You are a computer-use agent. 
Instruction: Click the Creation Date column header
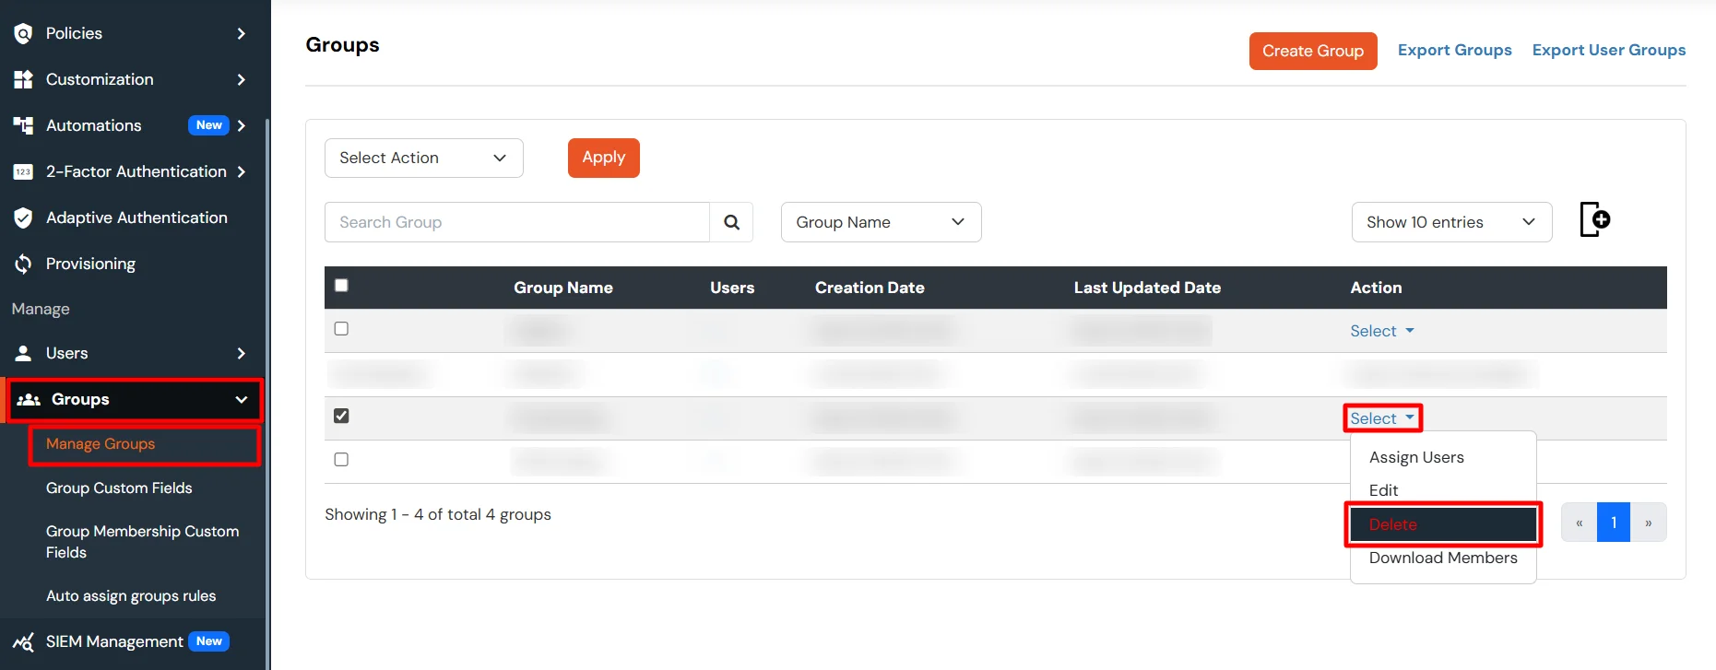click(870, 288)
